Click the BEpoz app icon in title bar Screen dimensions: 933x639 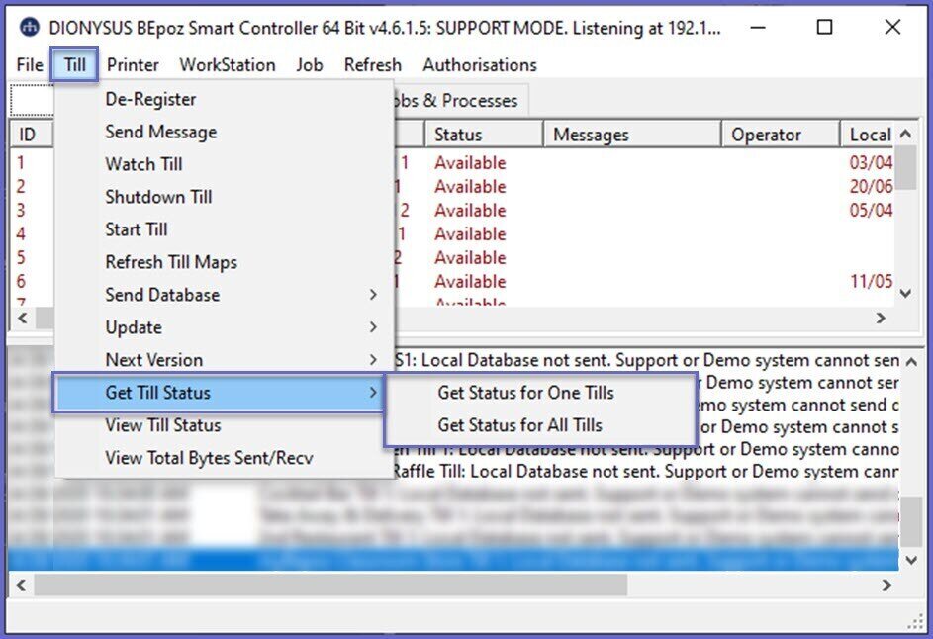31,28
